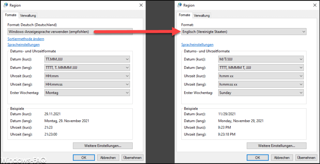
Task: Expand the TTTT, T. MMMM JJJJ long date dropdown
Action: (87, 68)
